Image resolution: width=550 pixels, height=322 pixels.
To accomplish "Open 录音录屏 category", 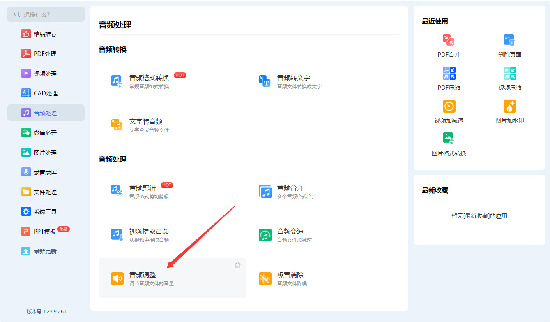I will [46, 172].
